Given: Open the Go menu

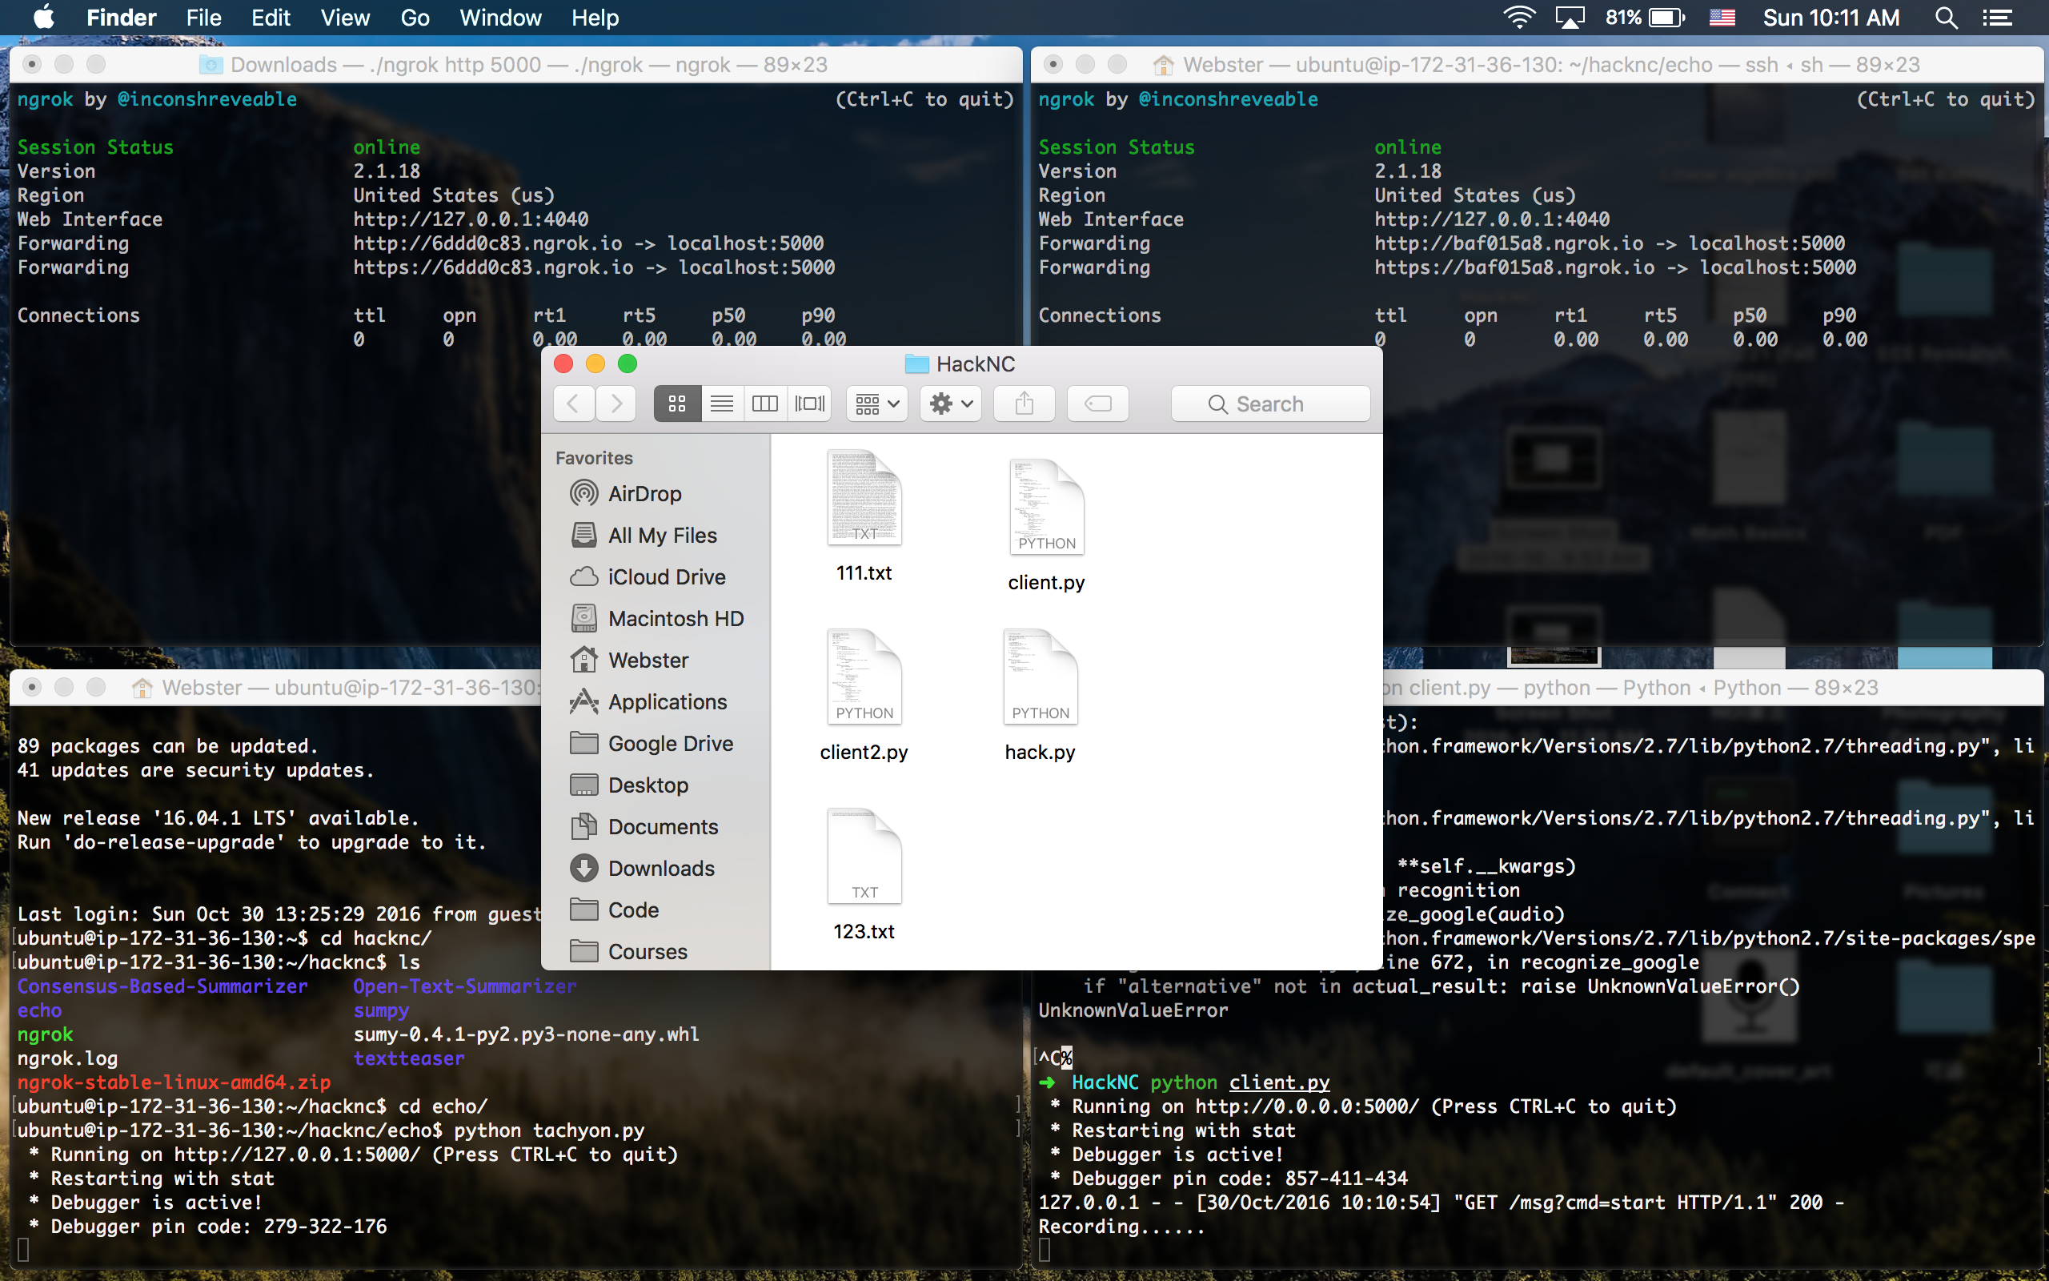Looking at the screenshot, I should (x=415, y=18).
